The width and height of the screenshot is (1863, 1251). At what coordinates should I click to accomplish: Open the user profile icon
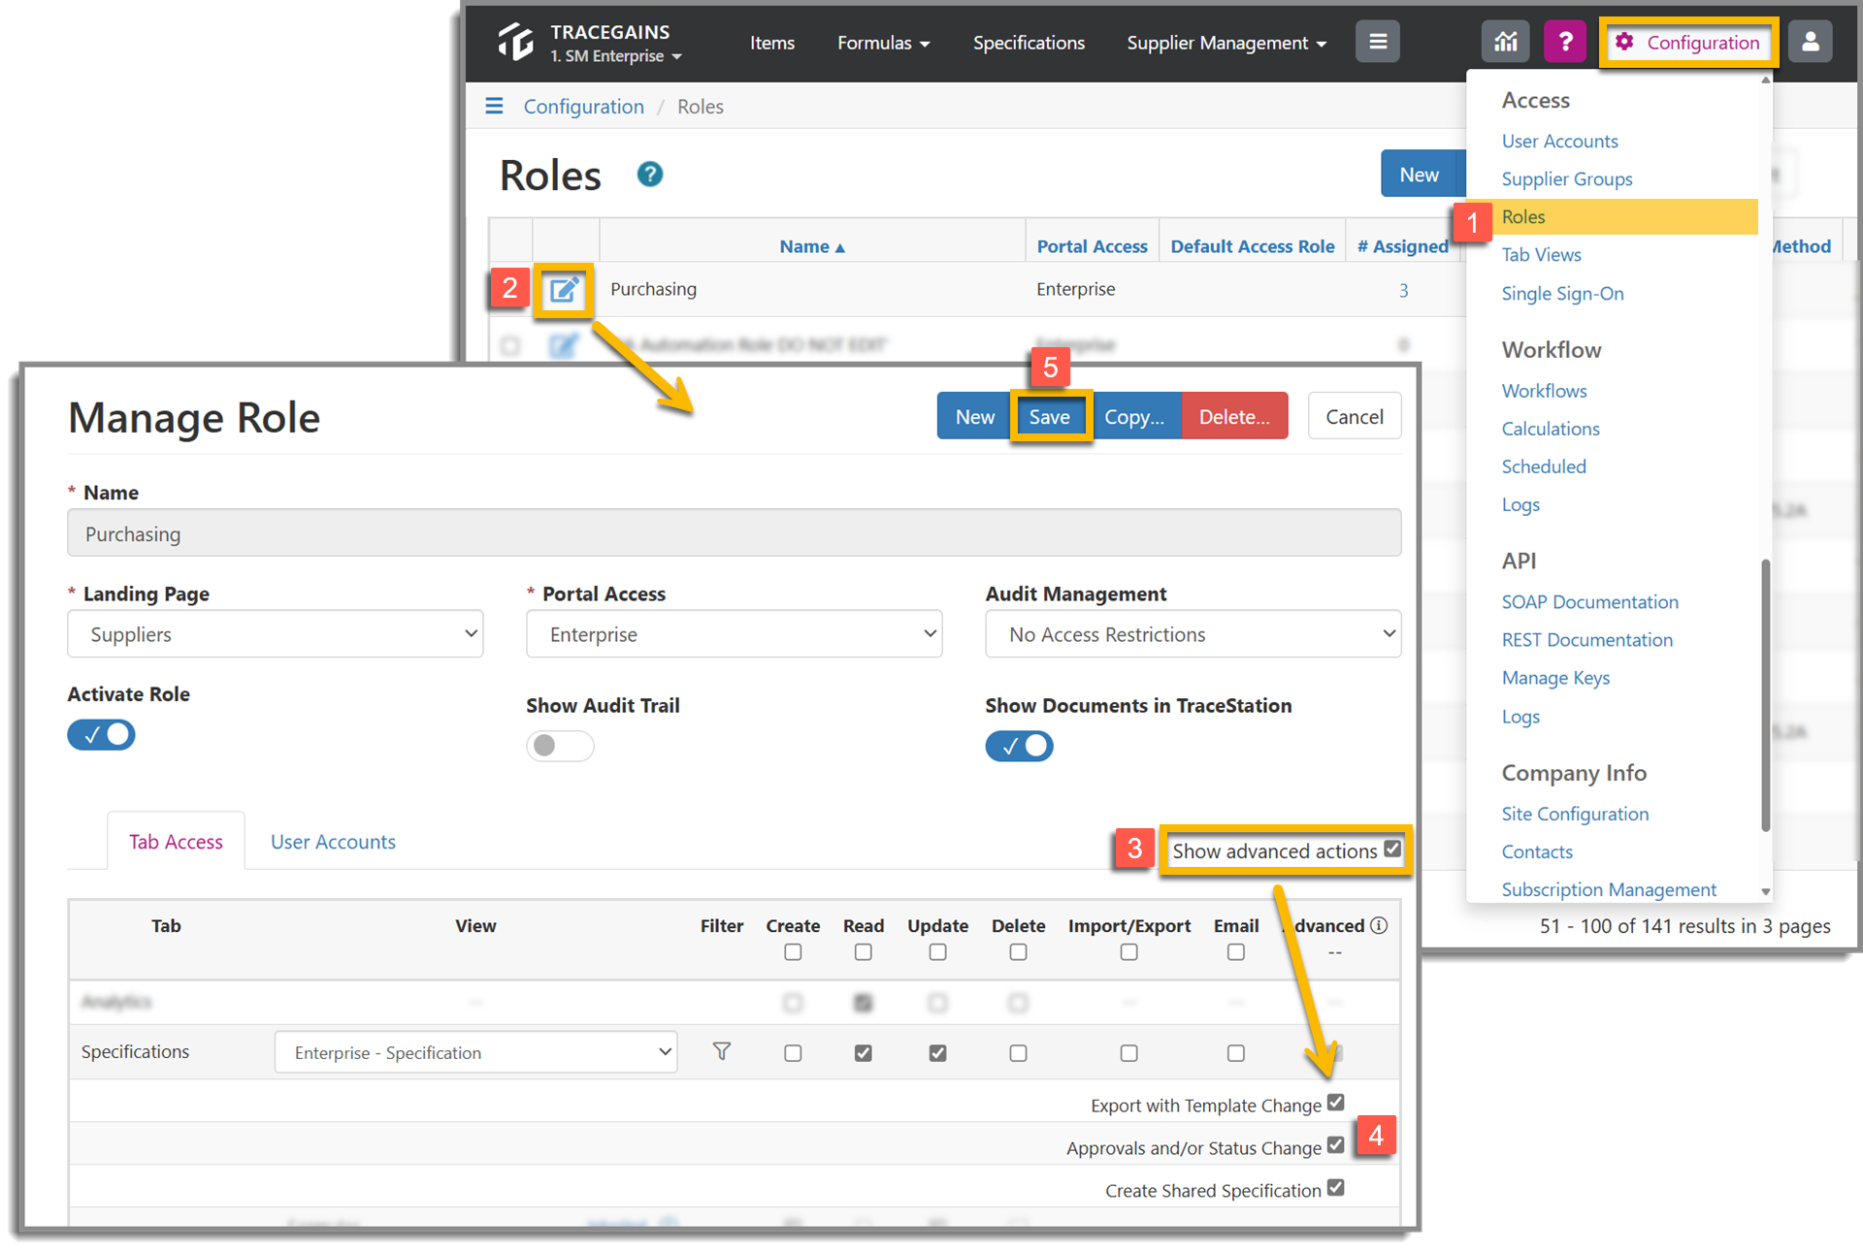coord(1810,42)
